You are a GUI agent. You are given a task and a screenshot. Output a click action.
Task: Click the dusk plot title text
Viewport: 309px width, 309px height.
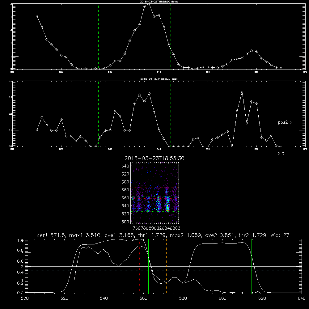pyautogui.click(x=159, y=79)
